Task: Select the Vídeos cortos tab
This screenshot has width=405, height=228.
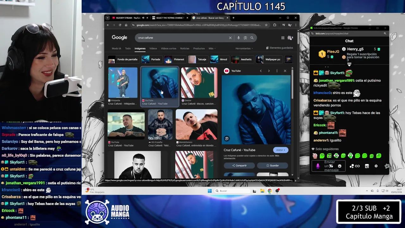Action: click(x=169, y=48)
